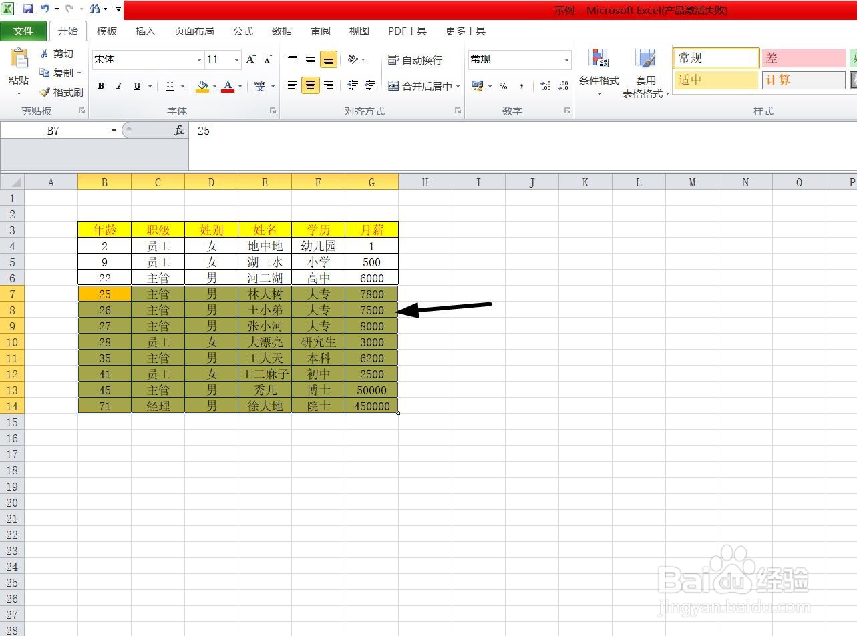Viewport: 857px width, 636px height.
Task: Select row 15 header
Action: click(x=12, y=422)
